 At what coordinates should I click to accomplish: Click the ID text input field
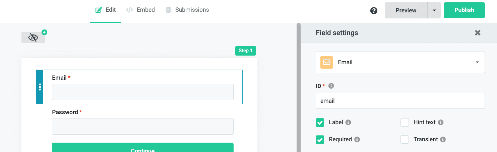click(x=400, y=101)
